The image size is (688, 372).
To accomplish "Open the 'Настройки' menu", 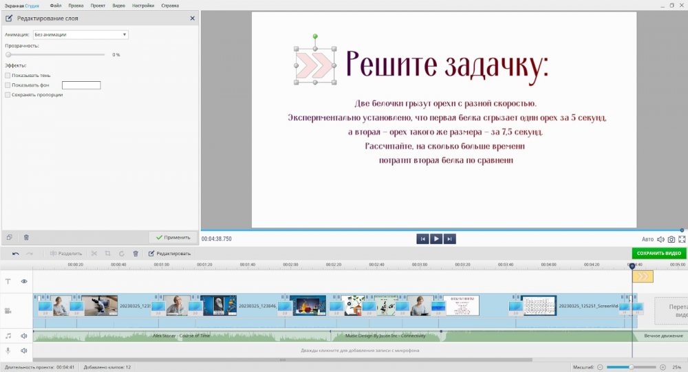I will [x=142, y=5].
